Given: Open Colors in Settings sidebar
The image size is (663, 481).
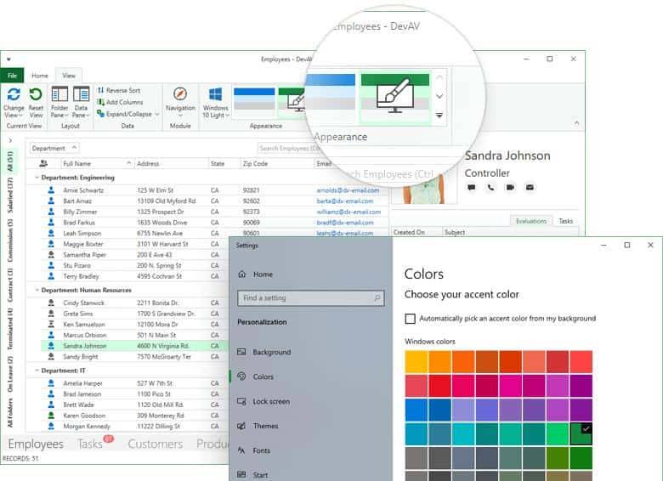Looking at the screenshot, I should pos(255,376).
